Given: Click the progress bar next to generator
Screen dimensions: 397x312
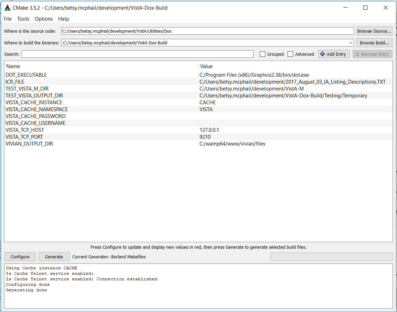Looking at the screenshot, I should point(331,257).
